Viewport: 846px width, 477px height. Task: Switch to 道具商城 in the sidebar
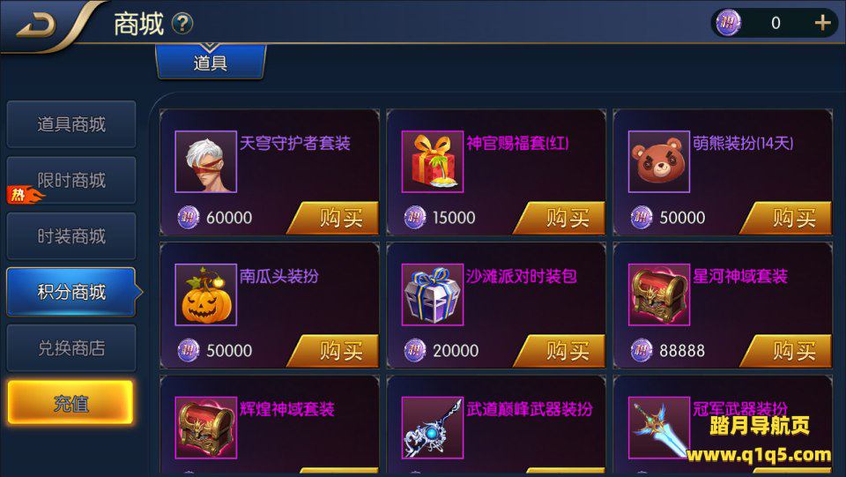(x=71, y=124)
